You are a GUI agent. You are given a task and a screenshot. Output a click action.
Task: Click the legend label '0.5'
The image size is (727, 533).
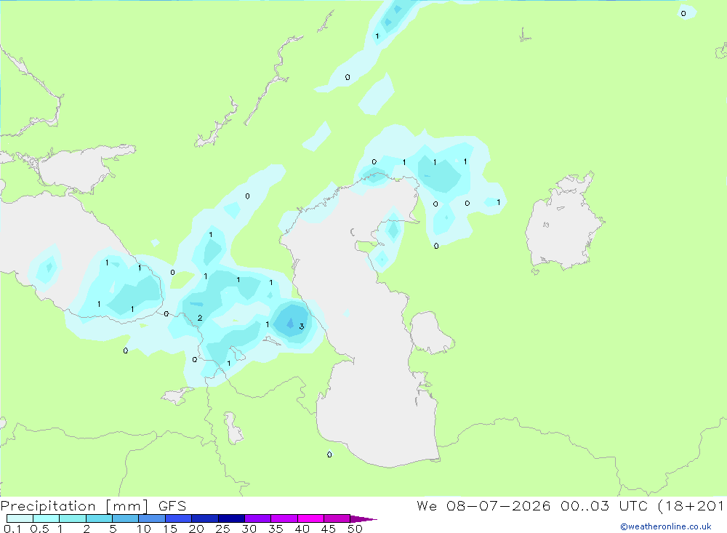pyautogui.click(x=39, y=529)
